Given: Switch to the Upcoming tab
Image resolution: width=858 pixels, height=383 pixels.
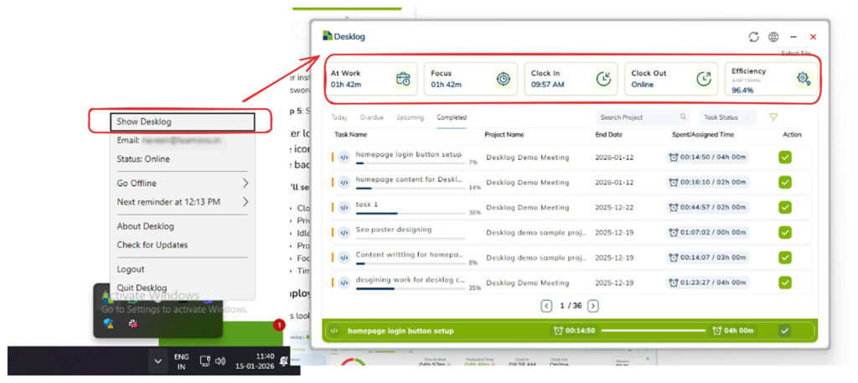Looking at the screenshot, I should (410, 117).
